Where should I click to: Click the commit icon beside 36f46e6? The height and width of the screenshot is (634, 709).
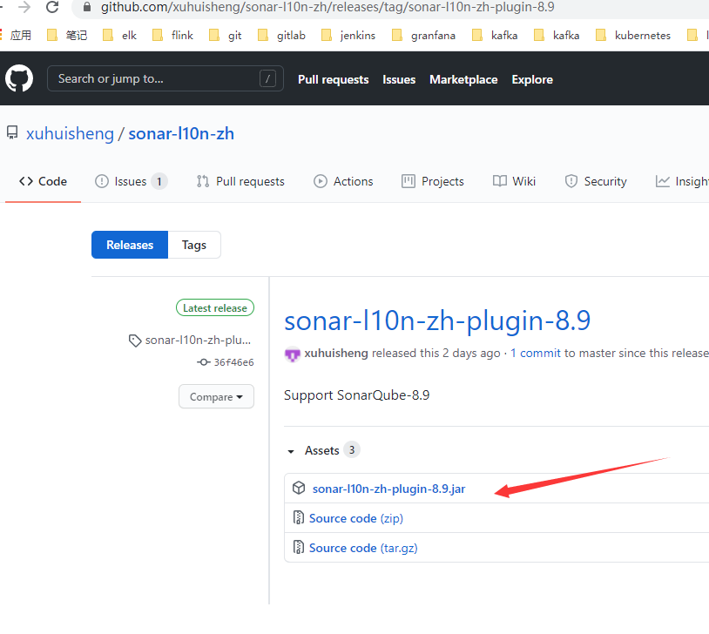coord(204,362)
